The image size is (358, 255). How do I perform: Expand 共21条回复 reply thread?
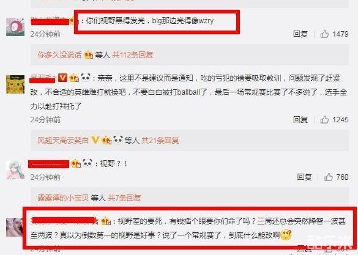160,140
